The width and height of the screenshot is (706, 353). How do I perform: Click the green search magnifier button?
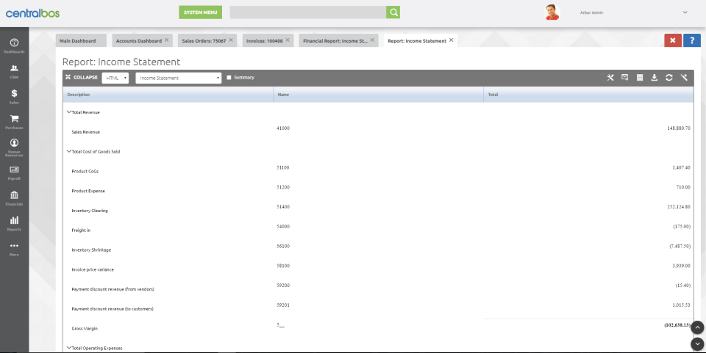point(393,12)
